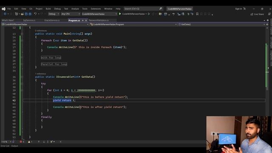Click the '0 references' CodeLens above Main
Screen dimensions: 272x153
pyautogui.click(x=41, y=31)
